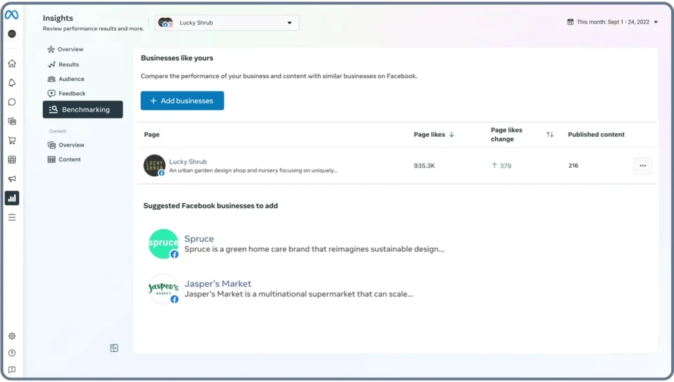The height and width of the screenshot is (382, 674).
Task: Click the Businesses like yours heading
Action: pos(177,58)
